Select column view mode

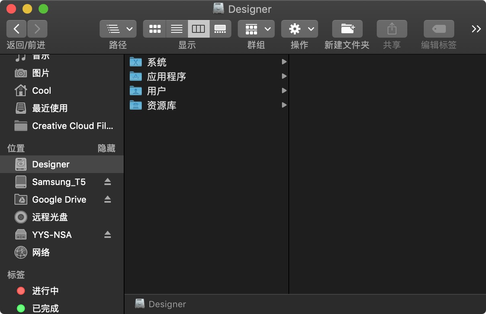tap(198, 29)
